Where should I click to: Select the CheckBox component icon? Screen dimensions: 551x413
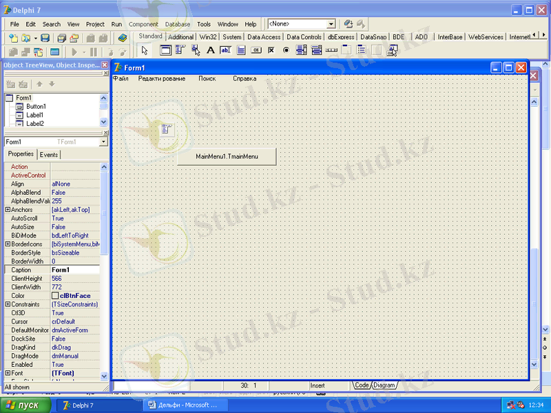[271, 50]
